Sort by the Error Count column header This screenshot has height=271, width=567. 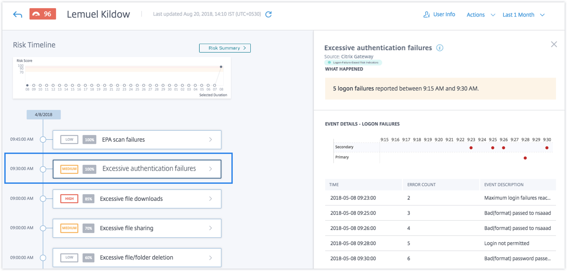point(421,184)
